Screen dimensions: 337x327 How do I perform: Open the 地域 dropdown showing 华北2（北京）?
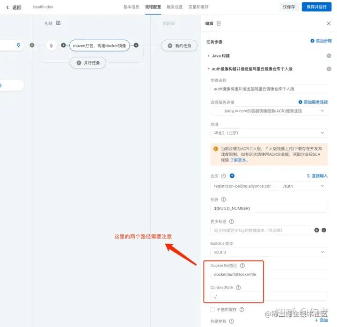[269, 133]
